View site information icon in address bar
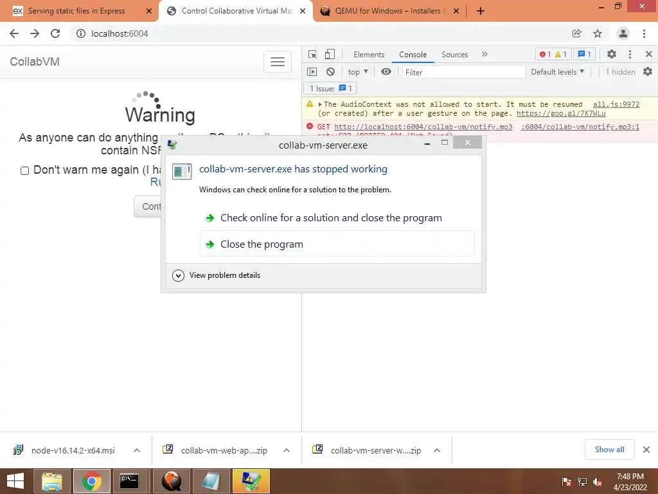658x494 pixels. (80, 33)
